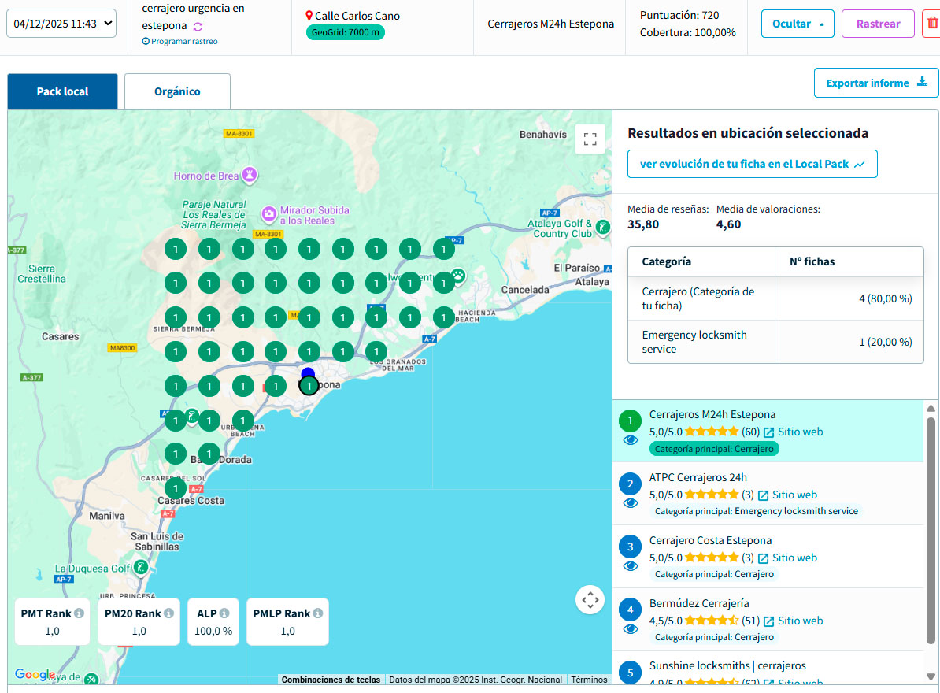Toggle eye icon for Bermúdez Cerrajería

(631, 629)
